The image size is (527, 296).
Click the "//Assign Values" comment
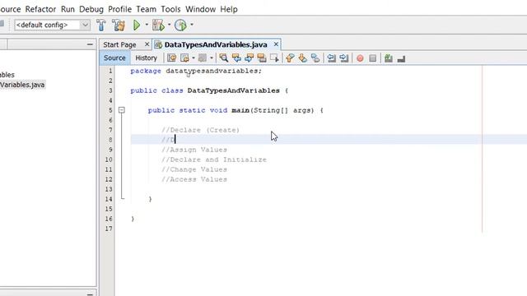(x=194, y=150)
